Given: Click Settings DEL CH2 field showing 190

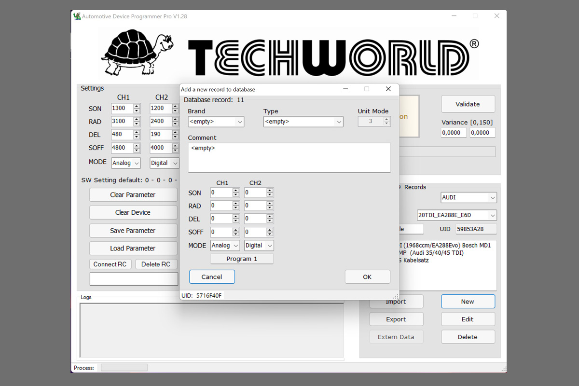Looking at the screenshot, I should pyautogui.click(x=161, y=135).
